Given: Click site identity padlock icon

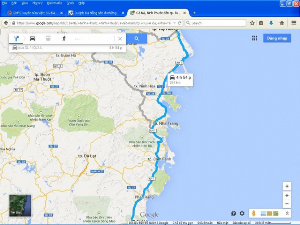Looking at the screenshot, I should click(x=14, y=23).
